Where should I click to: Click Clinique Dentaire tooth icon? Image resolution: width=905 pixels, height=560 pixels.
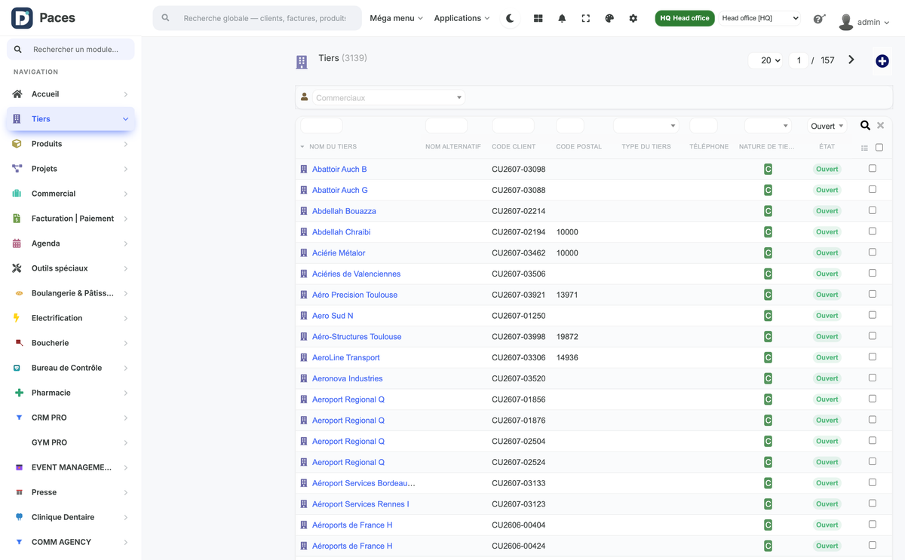point(19,517)
